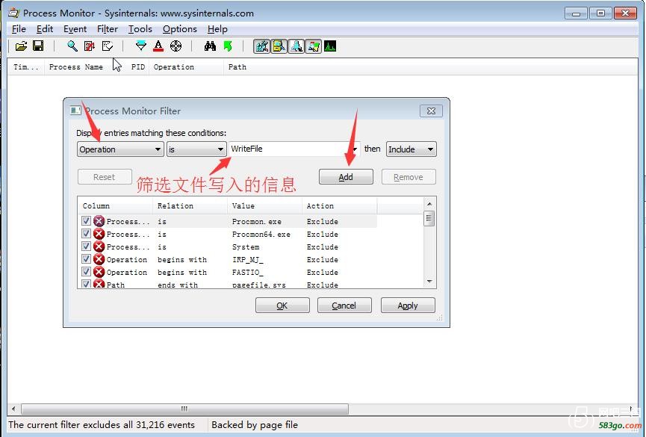Open the Edit menu
The image size is (646, 437).
45,29
